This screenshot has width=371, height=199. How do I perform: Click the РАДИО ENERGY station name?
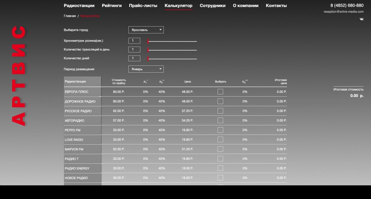(77, 168)
